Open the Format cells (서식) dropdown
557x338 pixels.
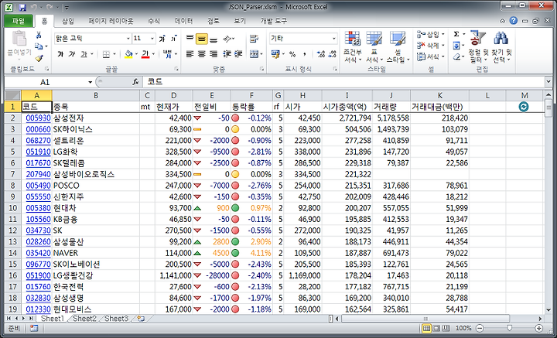[431, 56]
